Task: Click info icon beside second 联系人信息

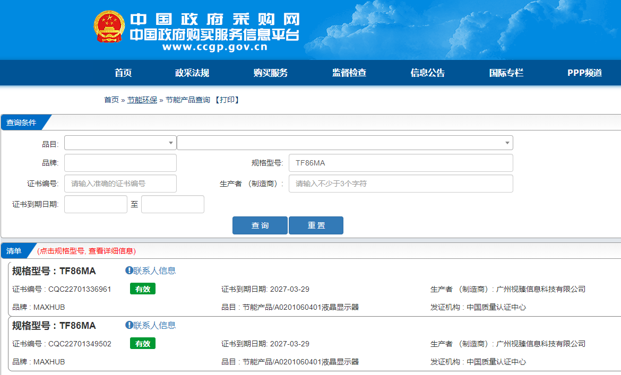Action: click(129, 325)
